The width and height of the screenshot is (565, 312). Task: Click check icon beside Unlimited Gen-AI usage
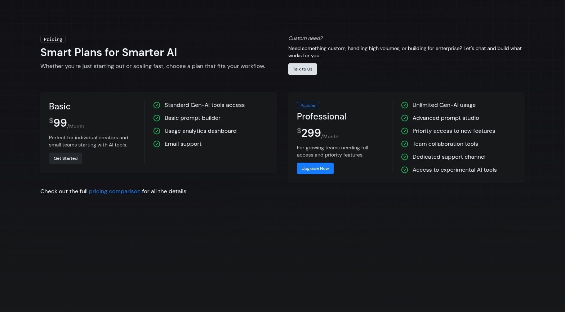(405, 105)
